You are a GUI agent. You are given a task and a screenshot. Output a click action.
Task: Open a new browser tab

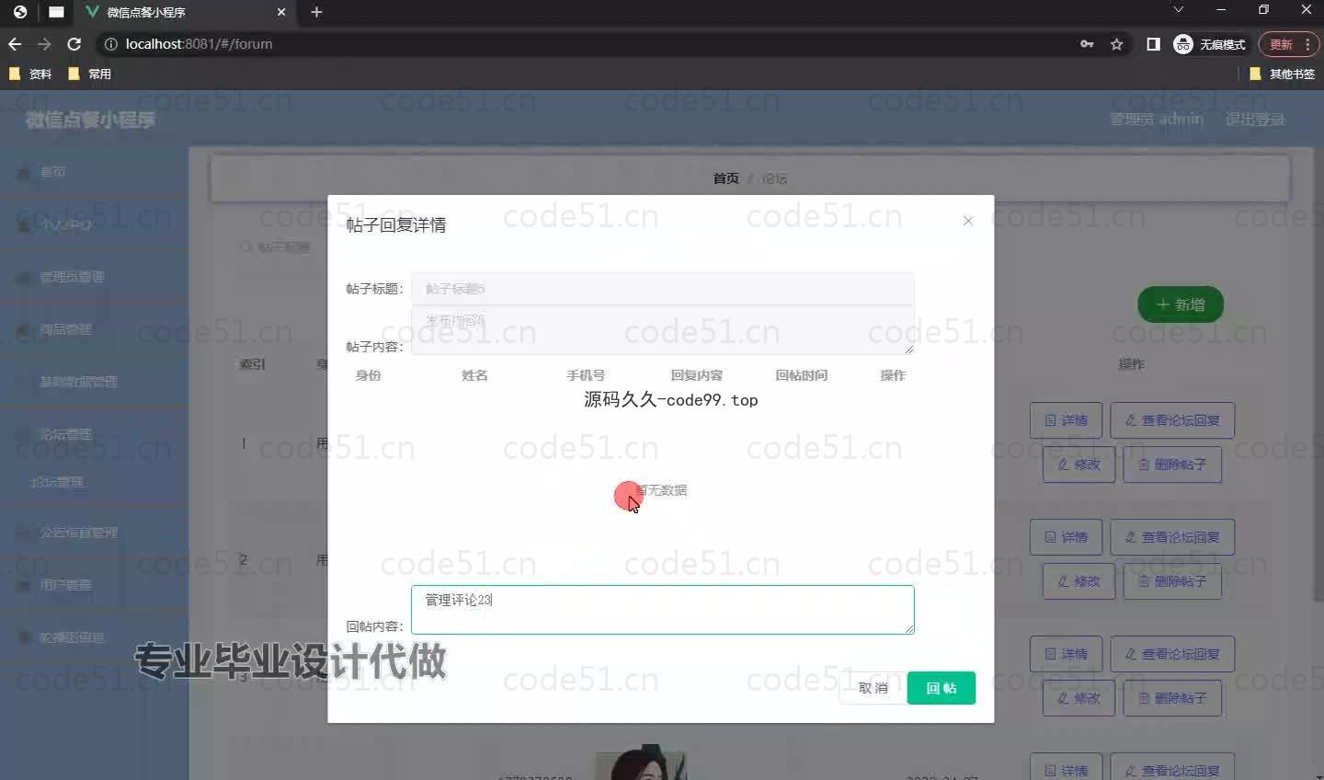pos(316,12)
